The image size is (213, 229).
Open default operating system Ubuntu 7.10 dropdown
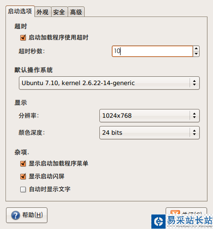point(109,83)
